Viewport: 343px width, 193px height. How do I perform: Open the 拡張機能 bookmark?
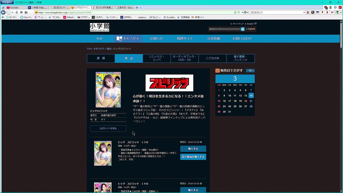pyautogui.click(x=184, y=17)
